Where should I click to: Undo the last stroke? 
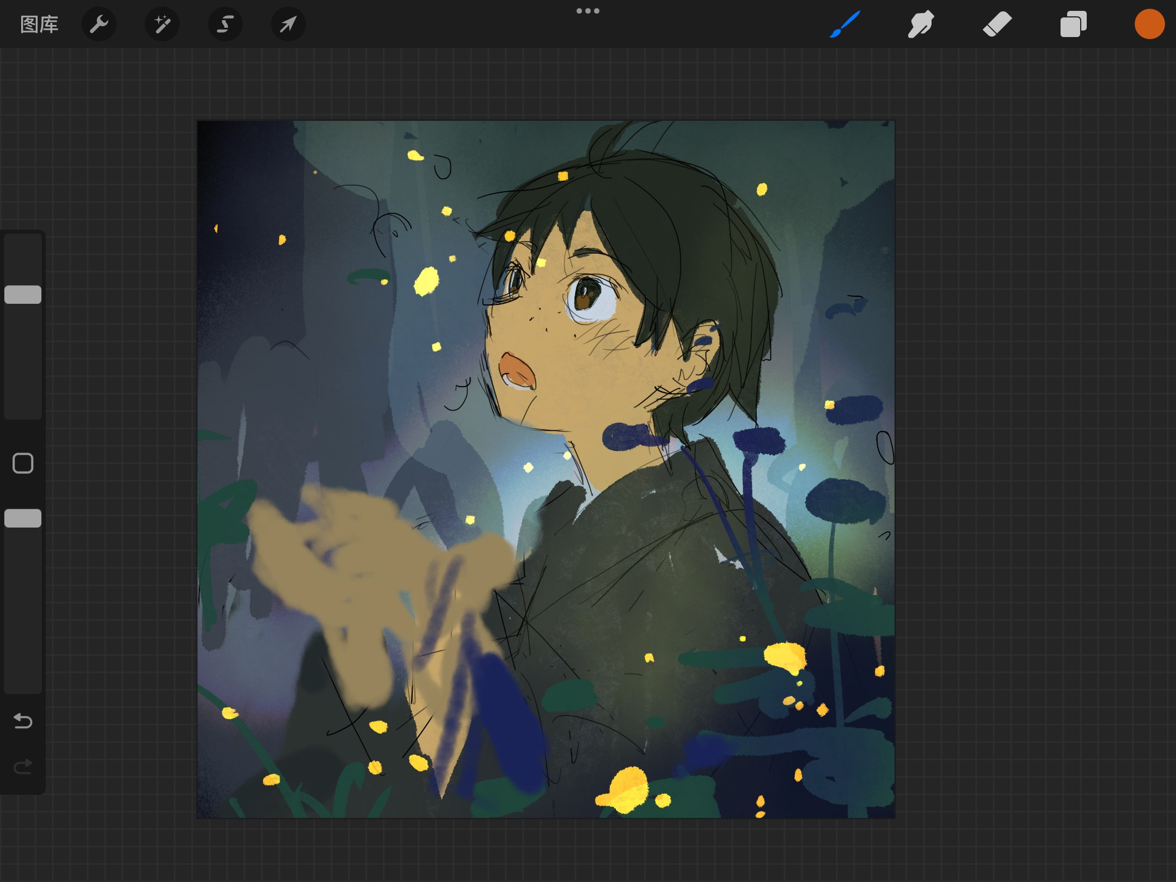point(23,721)
